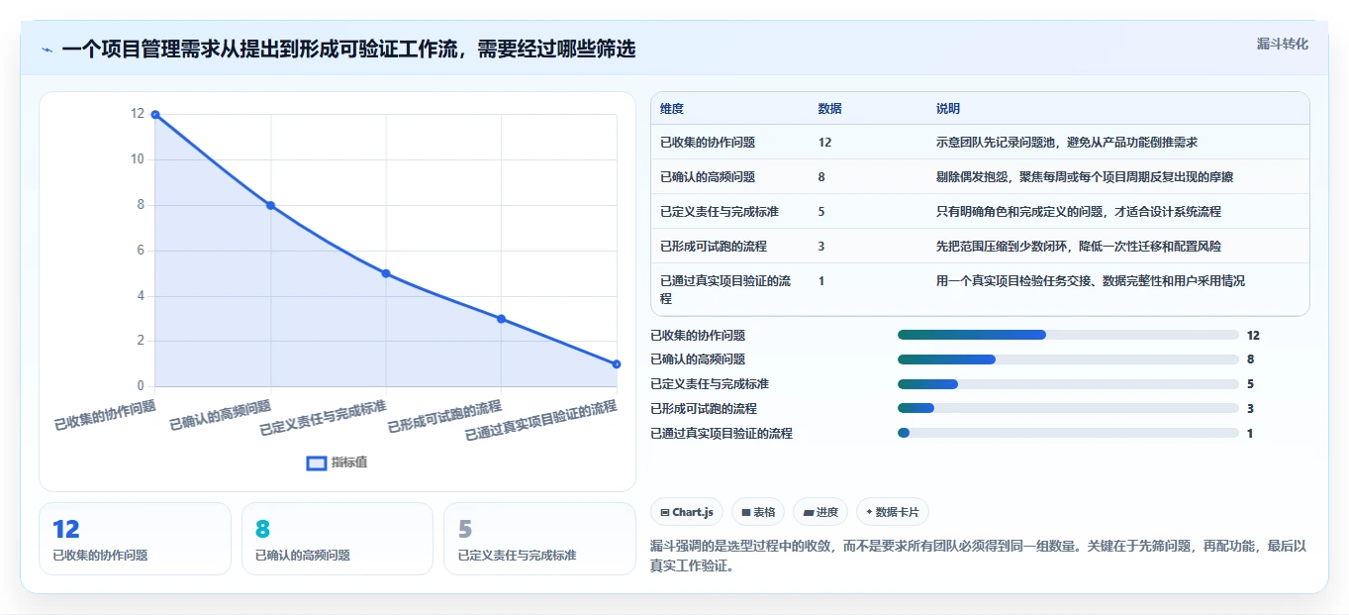Screen dimensions: 1349x615
Task: Click the lightning icon beside the title
Action: pos(48,50)
